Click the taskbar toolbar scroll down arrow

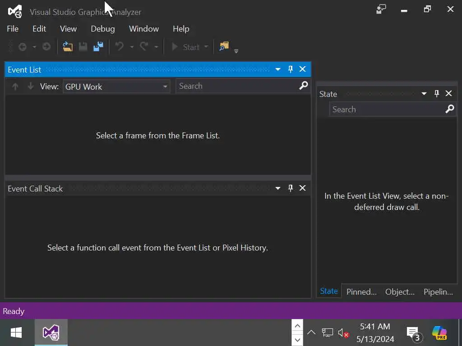click(x=297, y=340)
